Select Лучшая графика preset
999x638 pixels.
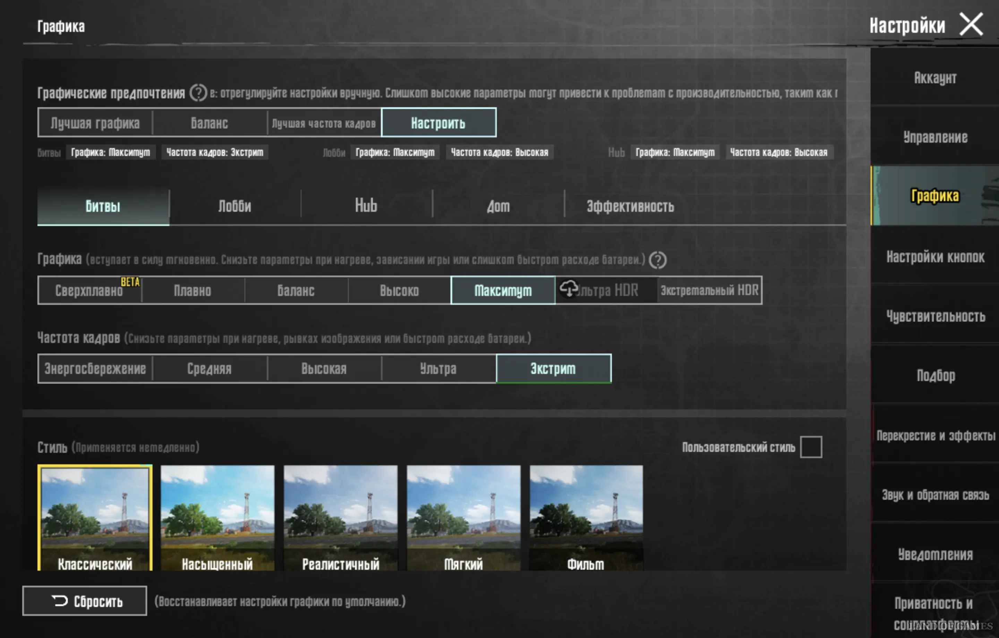click(x=95, y=123)
